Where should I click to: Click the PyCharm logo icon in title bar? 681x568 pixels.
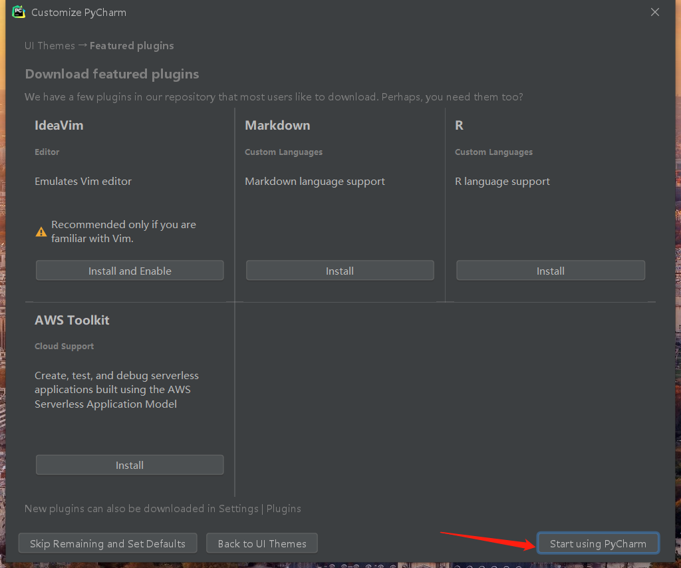[x=19, y=12]
